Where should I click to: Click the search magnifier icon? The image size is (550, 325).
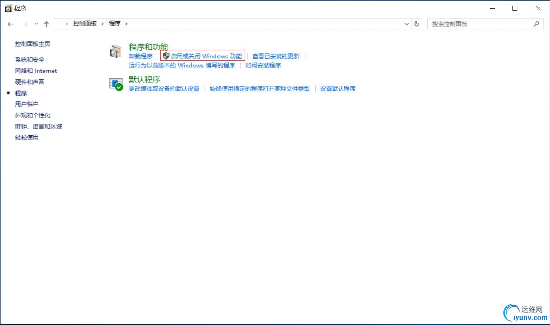tap(536, 24)
